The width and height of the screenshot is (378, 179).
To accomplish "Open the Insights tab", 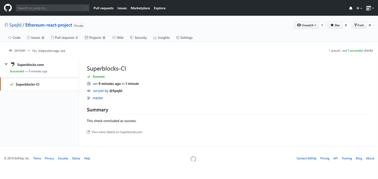I will (161, 38).
